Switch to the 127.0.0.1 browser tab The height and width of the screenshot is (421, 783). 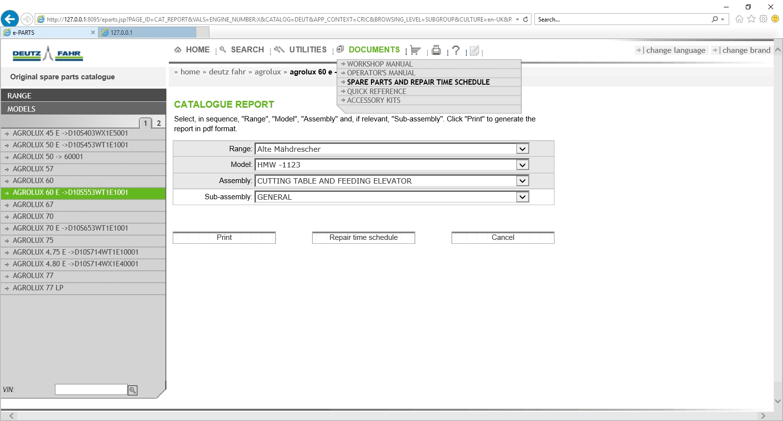(147, 32)
